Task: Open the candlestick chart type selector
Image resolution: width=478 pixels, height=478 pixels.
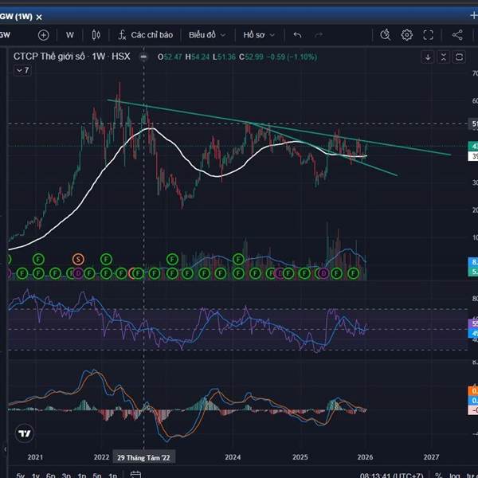Action: (x=96, y=35)
